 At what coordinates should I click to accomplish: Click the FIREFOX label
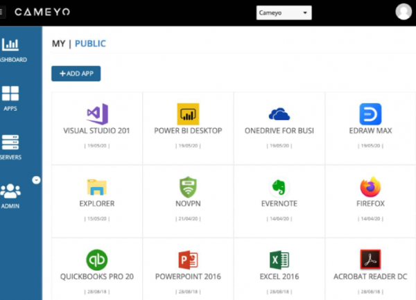pyautogui.click(x=370, y=204)
